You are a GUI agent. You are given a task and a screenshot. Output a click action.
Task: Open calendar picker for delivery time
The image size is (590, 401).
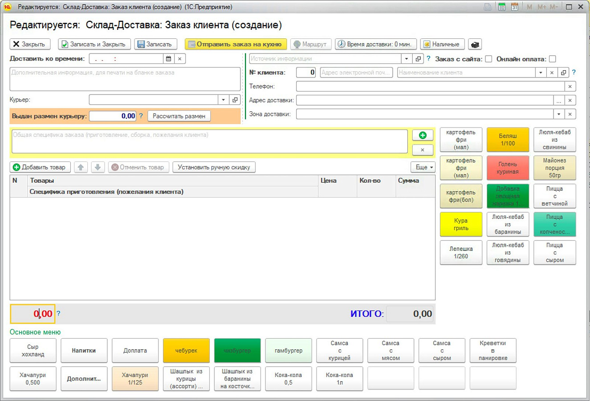point(168,59)
